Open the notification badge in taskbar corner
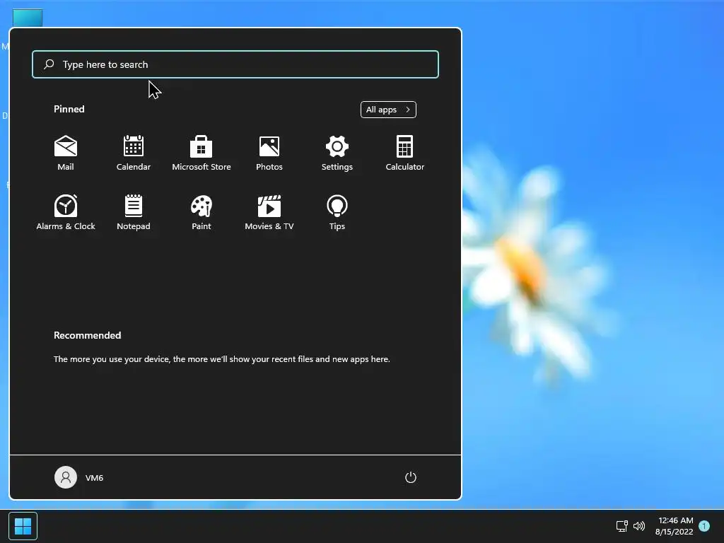The height and width of the screenshot is (543, 724). 704,526
